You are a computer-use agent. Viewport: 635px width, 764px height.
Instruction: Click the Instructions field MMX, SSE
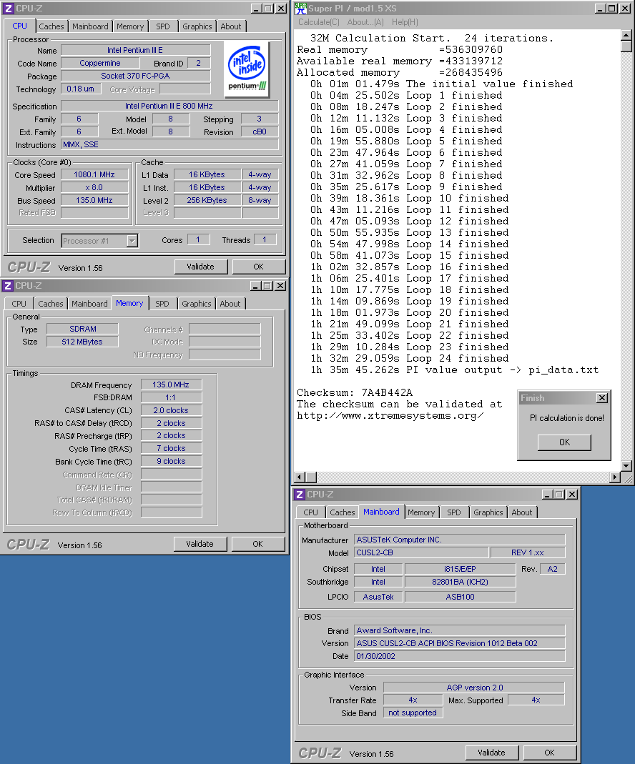click(169, 144)
